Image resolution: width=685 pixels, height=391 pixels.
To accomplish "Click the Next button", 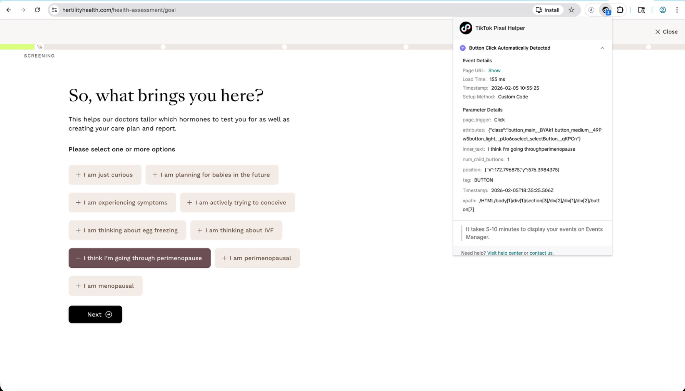I will point(95,314).
